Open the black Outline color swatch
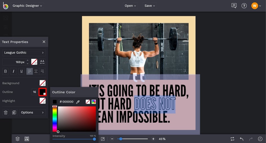266x143 pixels. pyautogui.click(x=43, y=92)
